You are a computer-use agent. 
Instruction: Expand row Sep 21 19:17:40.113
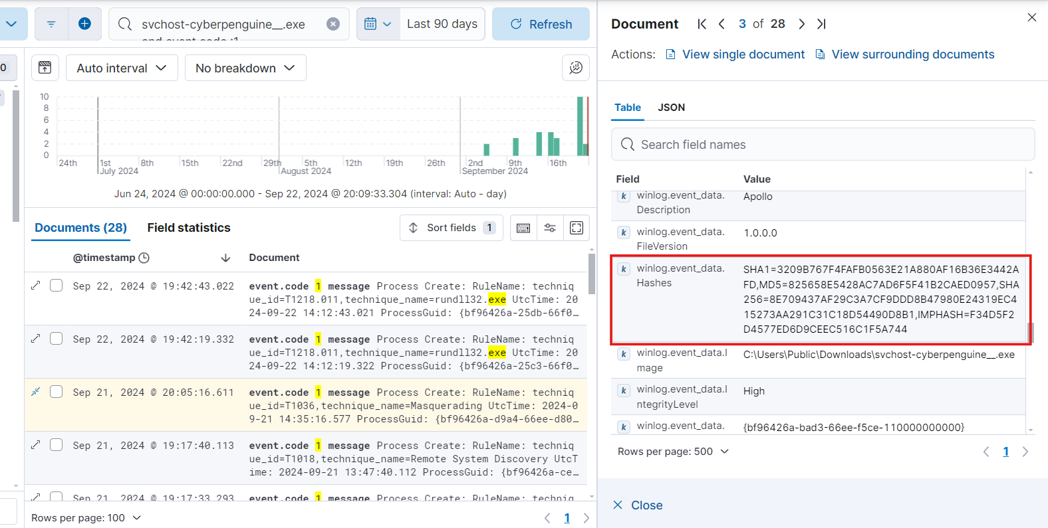click(x=36, y=445)
